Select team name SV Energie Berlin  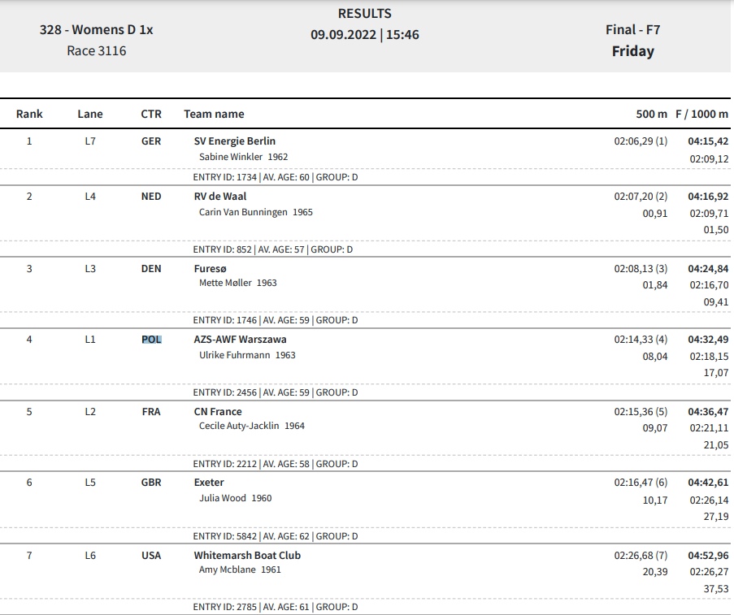tap(235, 141)
